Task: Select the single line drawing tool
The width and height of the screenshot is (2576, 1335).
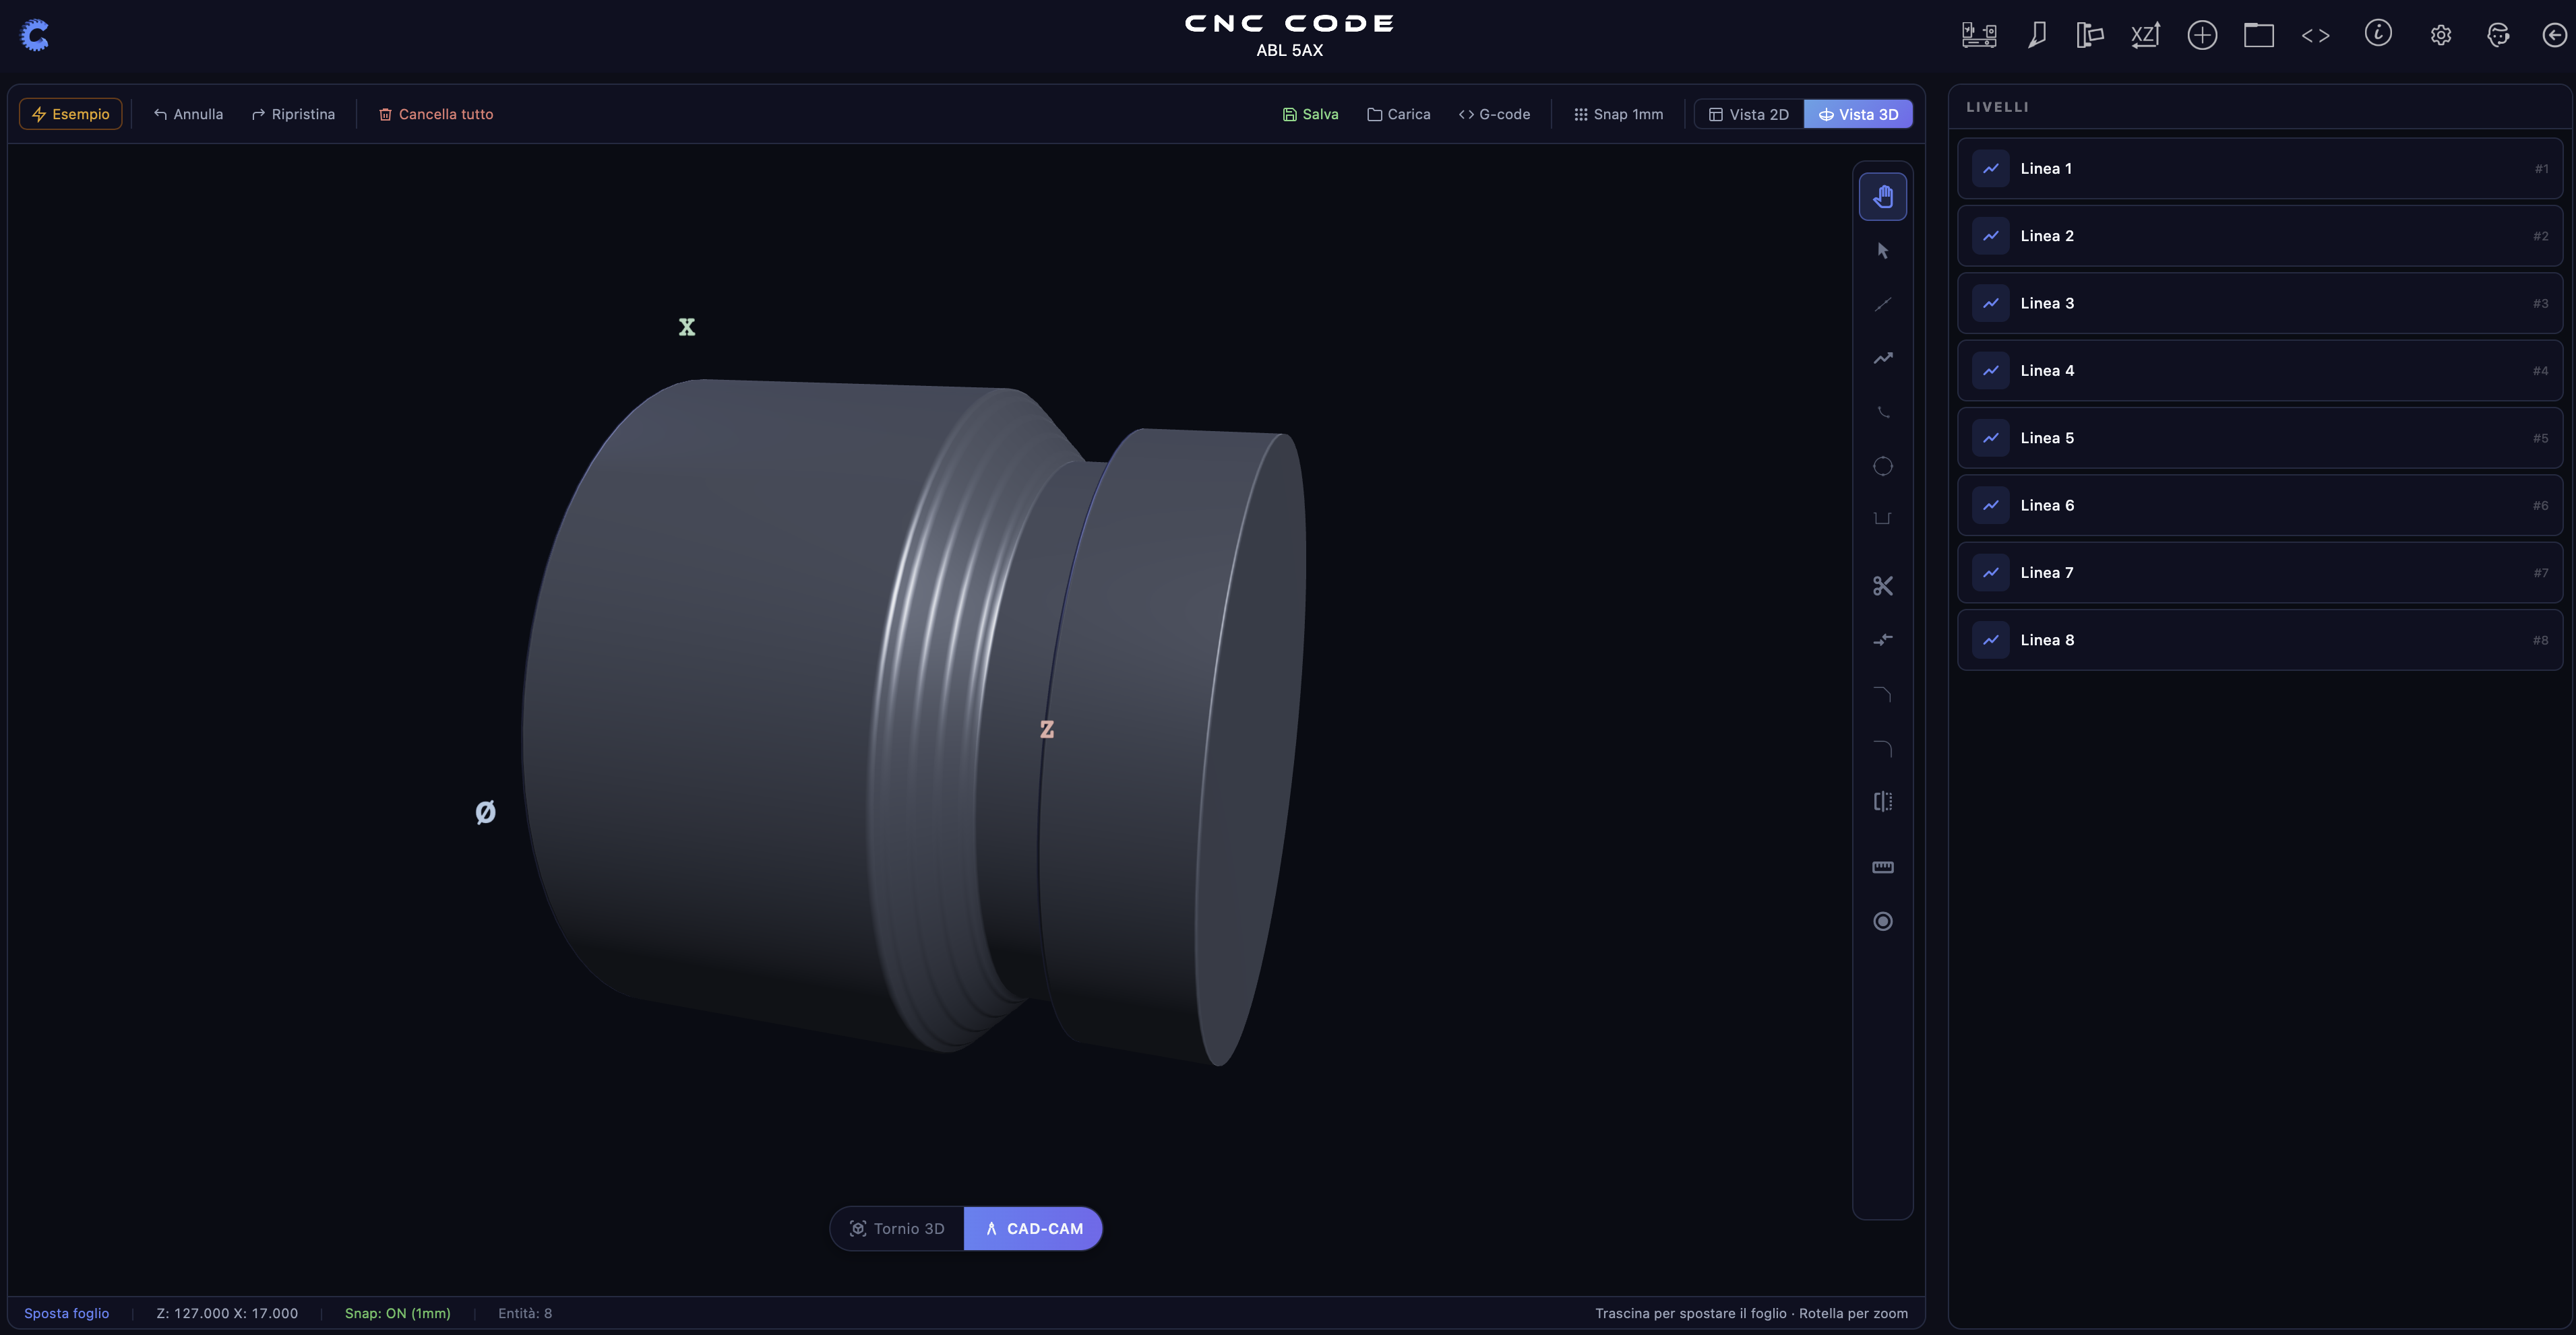Action: pos(1882,304)
